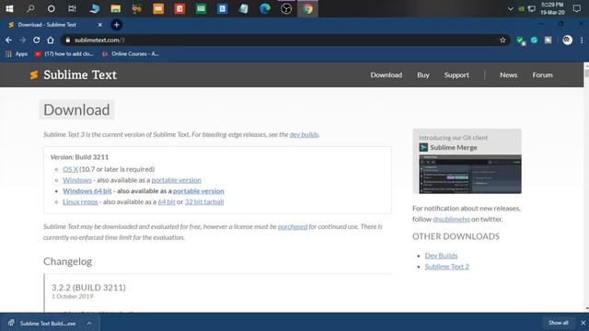Screen dimensions: 589x331
Task: Open OBS Studio from the taskbar
Action: (286, 8)
